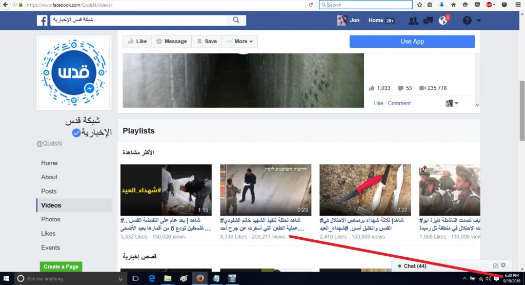Click the Firefox back arrow button
Viewport: 525px width, 285px height.
pyautogui.click(x=5, y=5)
